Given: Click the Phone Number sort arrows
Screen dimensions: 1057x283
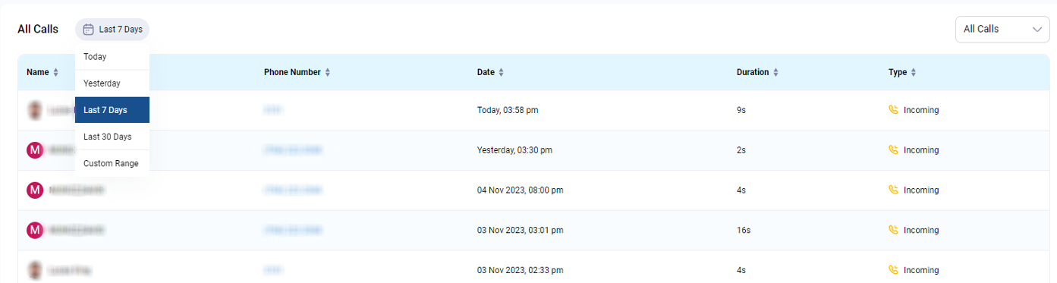Looking at the screenshot, I should pos(327,72).
